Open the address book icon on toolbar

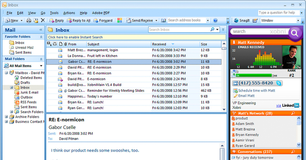tap(163, 20)
